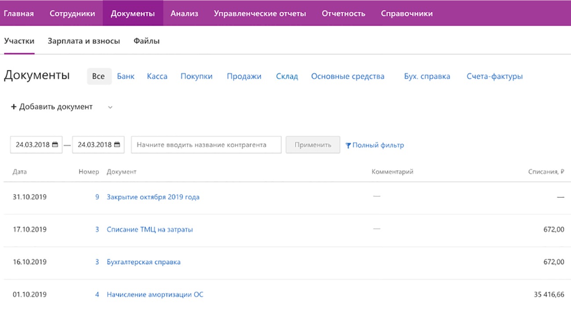Switch to the Файлы tab
The height and width of the screenshot is (321, 571).
pos(146,41)
